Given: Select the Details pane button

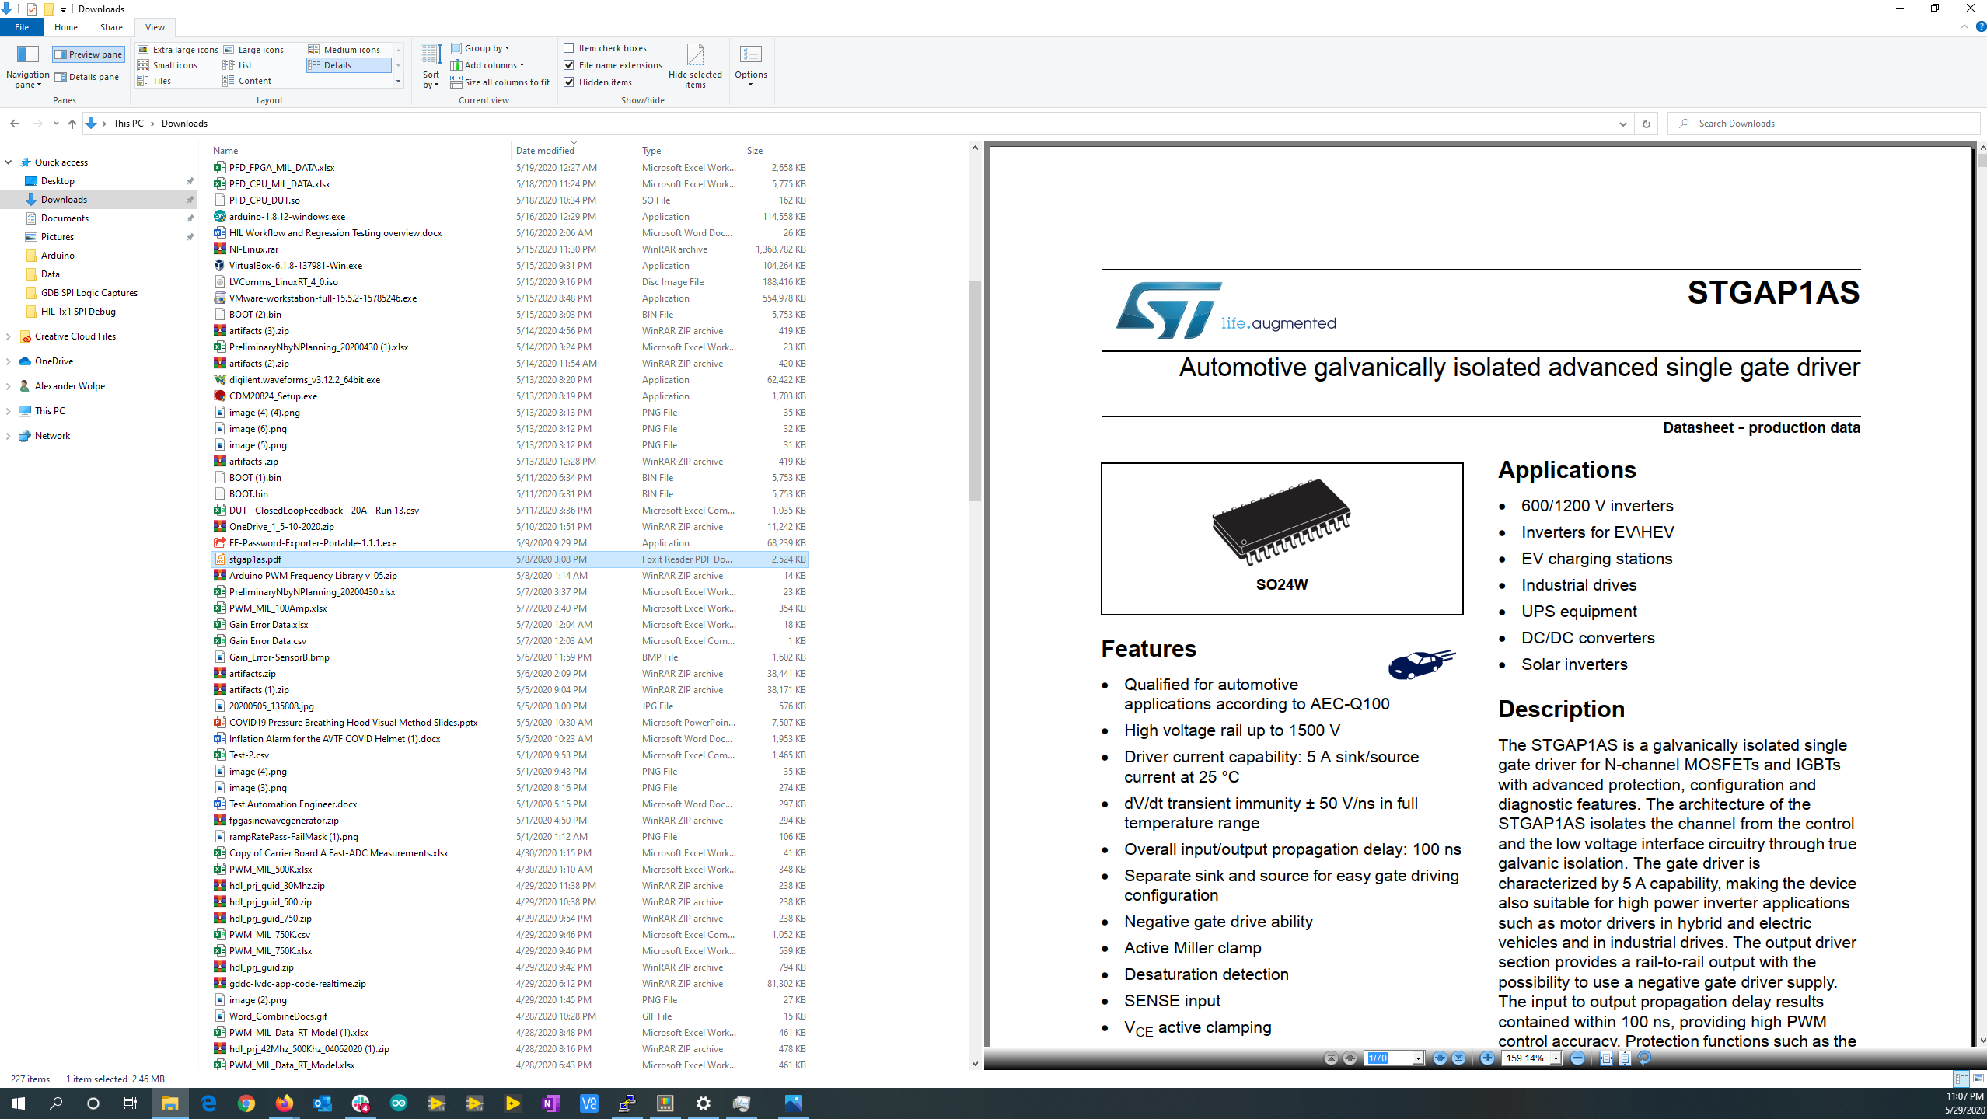Looking at the screenshot, I should [x=87, y=76].
